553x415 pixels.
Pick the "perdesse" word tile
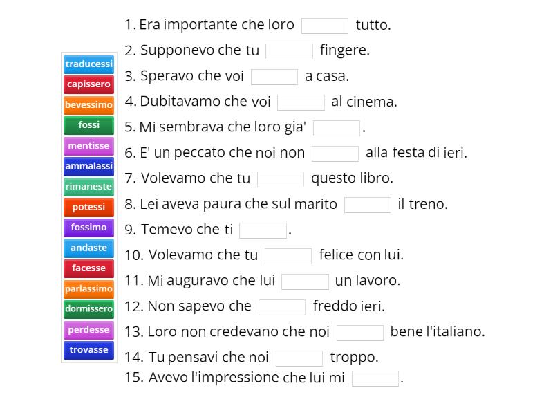[88, 329]
